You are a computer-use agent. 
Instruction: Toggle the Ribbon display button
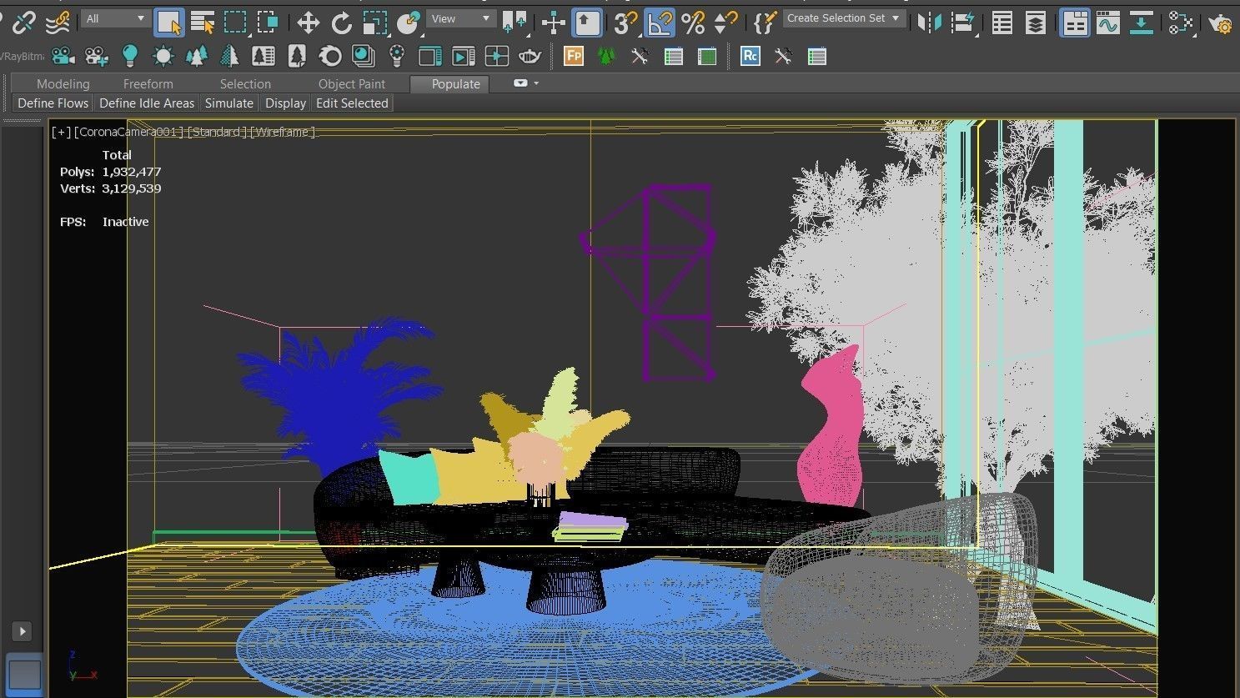(1075, 23)
